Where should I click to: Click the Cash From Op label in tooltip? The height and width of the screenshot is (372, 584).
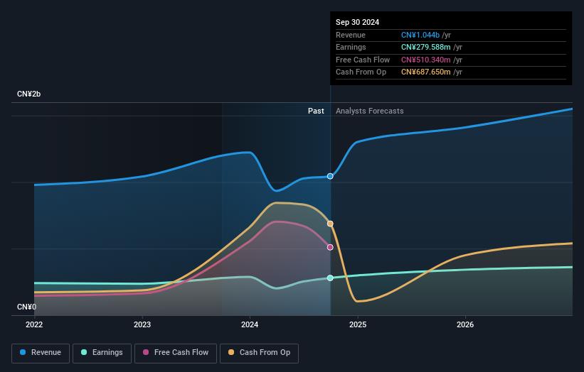pos(361,72)
